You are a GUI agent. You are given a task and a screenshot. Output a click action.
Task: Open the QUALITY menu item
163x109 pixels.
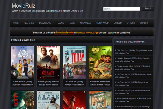click(x=144, y=23)
